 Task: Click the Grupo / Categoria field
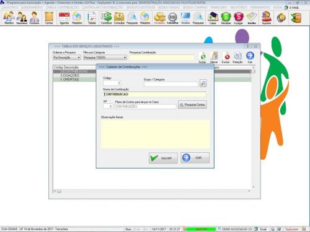(x=171, y=84)
